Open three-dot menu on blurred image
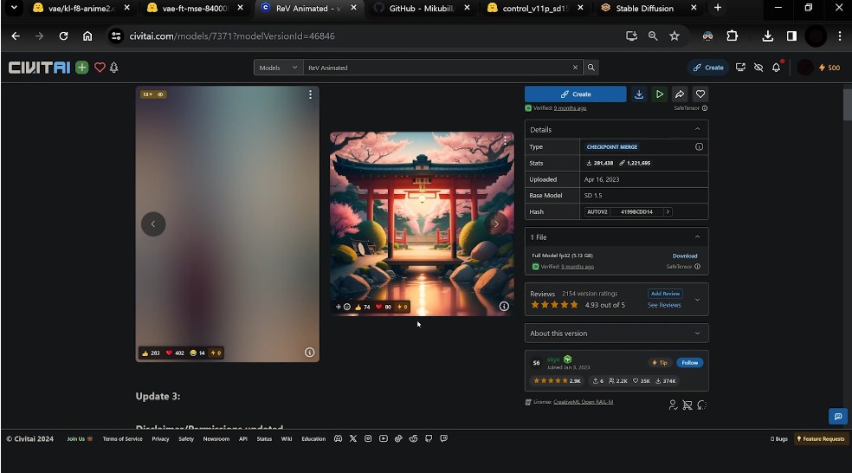This screenshot has height=473, width=852. 310,94
